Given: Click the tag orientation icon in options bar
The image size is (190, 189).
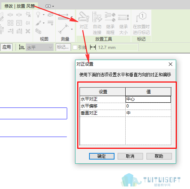Looking at the screenshot, I should [x=22, y=47].
